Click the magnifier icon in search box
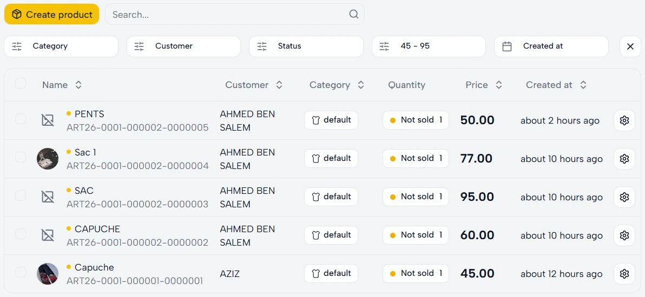The width and height of the screenshot is (645, 297). (x=354, y=15)
